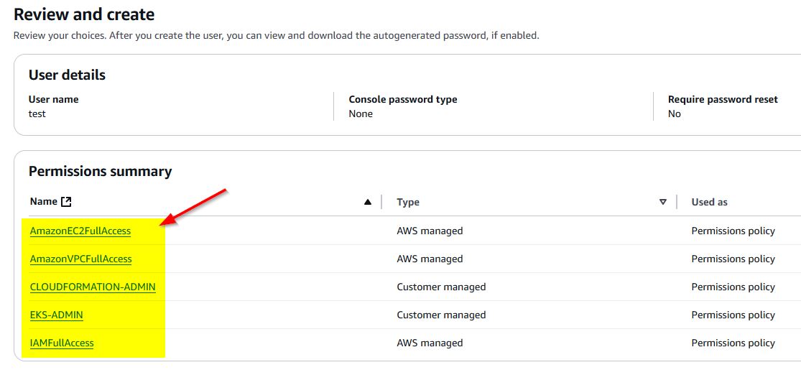Image resolution: width=801 pixels, height=370 pixels.
Task: Click the Used as column header
Action: pyautogui.click(x=709, y=202)
